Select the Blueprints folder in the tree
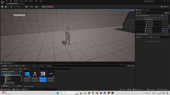This screenshot has width=170, height=95. 9,75
